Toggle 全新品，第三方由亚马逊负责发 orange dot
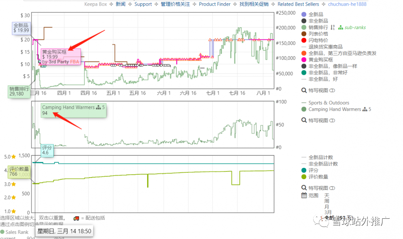Screen dimensions: 403x239 (304, 53)
